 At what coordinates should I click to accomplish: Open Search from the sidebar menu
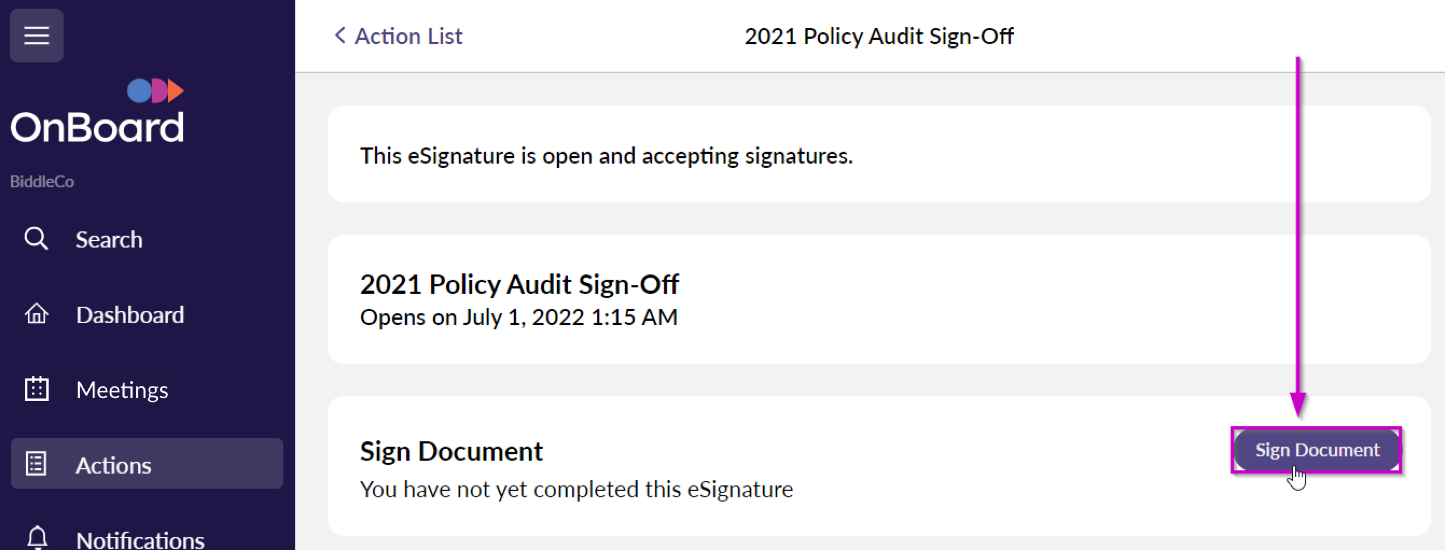109,239
